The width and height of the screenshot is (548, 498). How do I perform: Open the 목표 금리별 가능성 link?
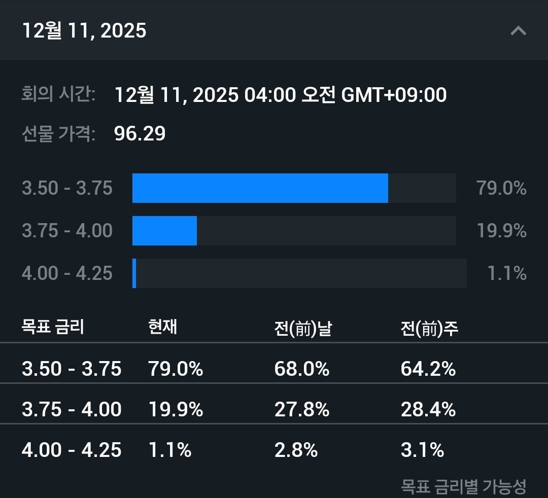coord(463,486)
